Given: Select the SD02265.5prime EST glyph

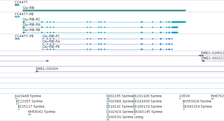Looking at the screenshot, I should point(108,99).
